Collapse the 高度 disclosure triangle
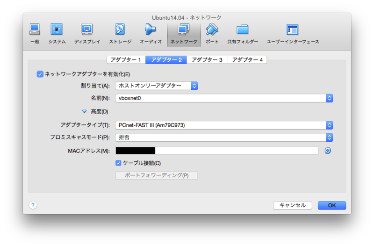 click(x=84, y=111)
